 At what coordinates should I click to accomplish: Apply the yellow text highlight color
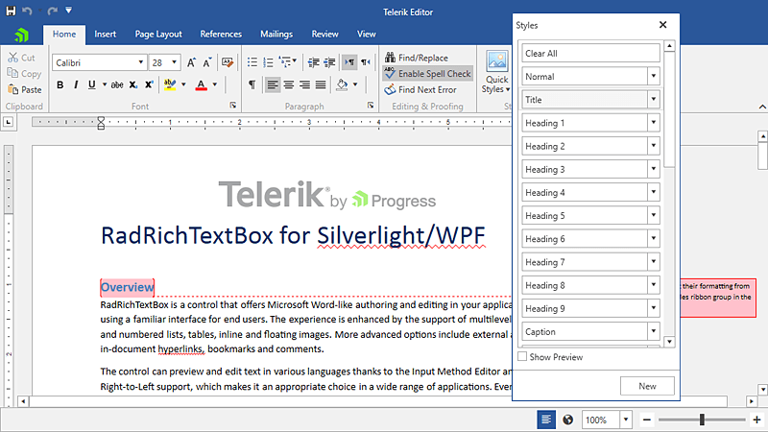[x=170, y=84]
